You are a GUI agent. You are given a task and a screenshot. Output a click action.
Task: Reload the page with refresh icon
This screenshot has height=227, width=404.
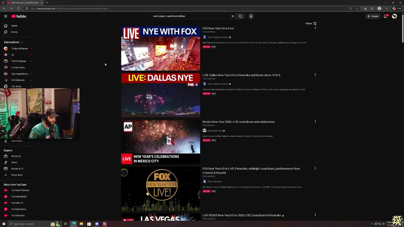coord(18,9)
